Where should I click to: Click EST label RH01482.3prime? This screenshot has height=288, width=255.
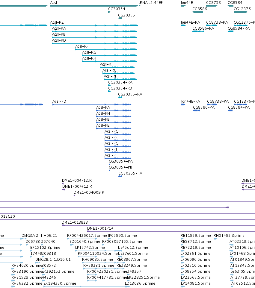pyautogui.click(x=229, y=236)
